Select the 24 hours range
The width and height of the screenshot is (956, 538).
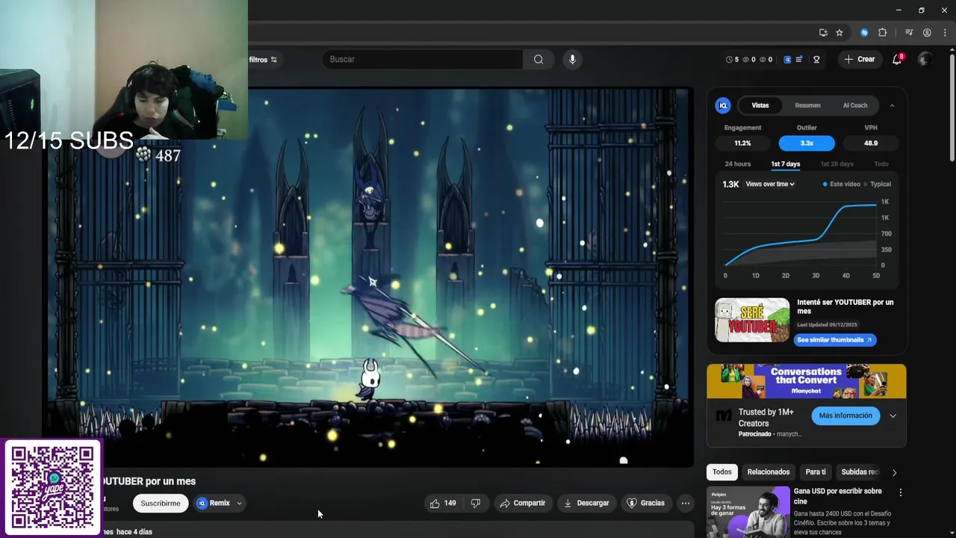click(737, 164)
